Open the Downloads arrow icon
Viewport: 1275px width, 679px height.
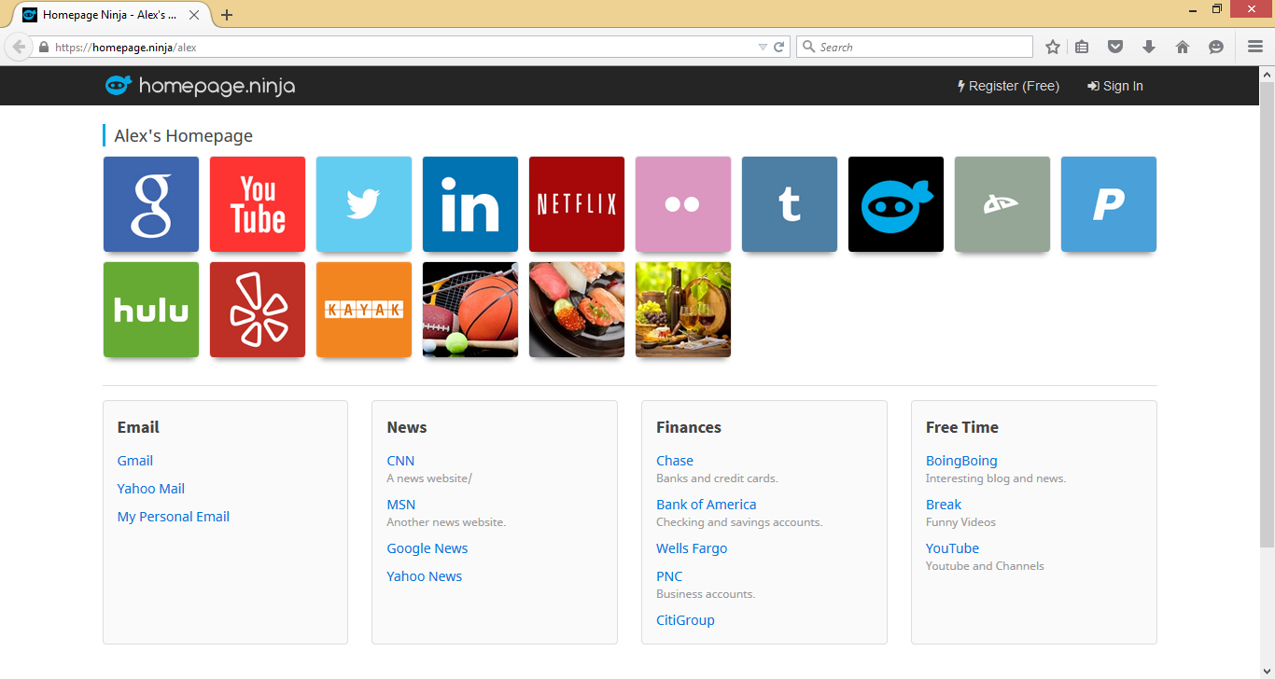pos(1149,47)
